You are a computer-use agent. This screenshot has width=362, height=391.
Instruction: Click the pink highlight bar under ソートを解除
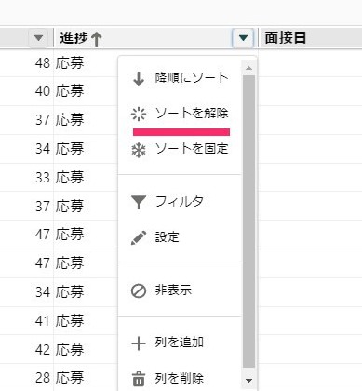pyautogui.click(x=181, y=132)
